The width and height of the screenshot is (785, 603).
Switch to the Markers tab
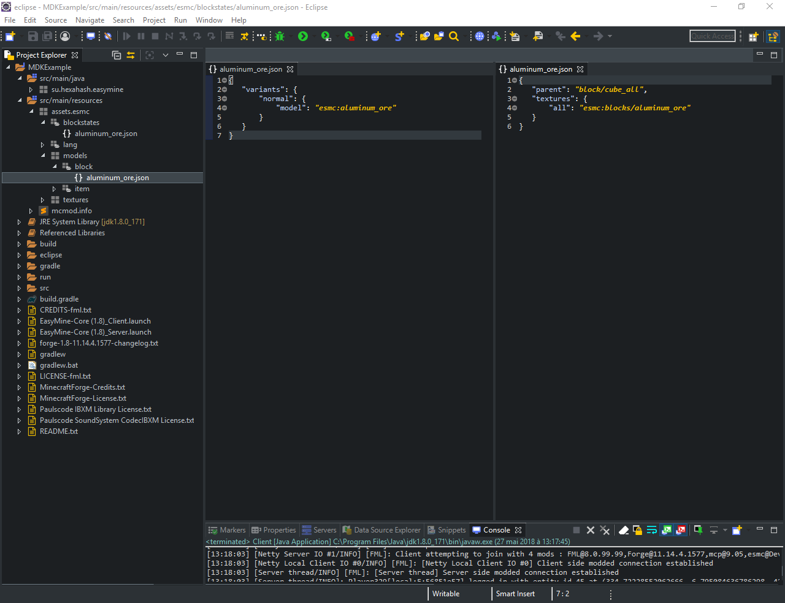point(227,530)
